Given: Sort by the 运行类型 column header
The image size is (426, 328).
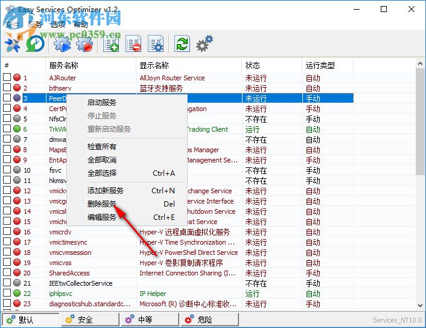Looking at the screenshot, I should [x=328, y=65].
